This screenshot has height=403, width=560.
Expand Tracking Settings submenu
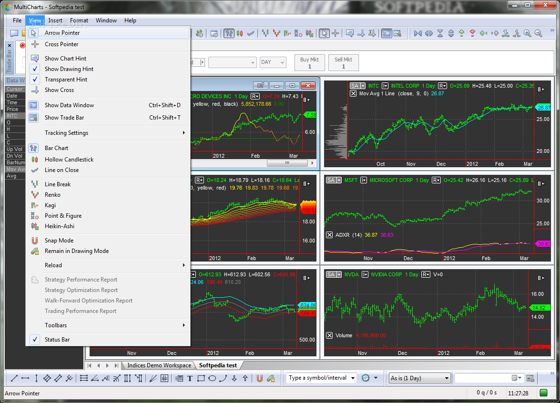tap(108, 133)
